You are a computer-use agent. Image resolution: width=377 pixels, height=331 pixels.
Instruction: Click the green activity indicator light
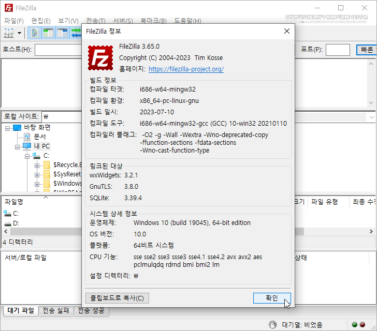[x=355, y=325]
